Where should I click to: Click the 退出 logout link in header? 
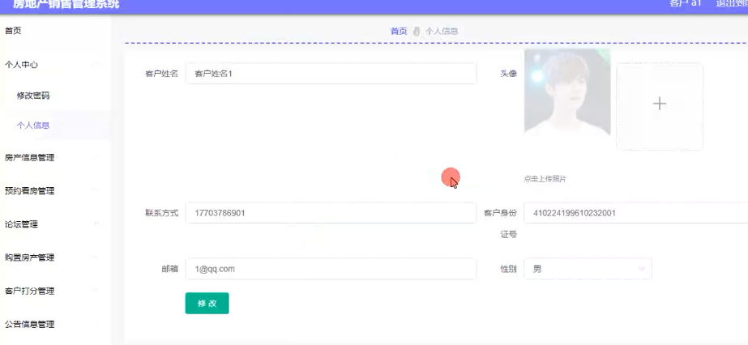[732, 4]
